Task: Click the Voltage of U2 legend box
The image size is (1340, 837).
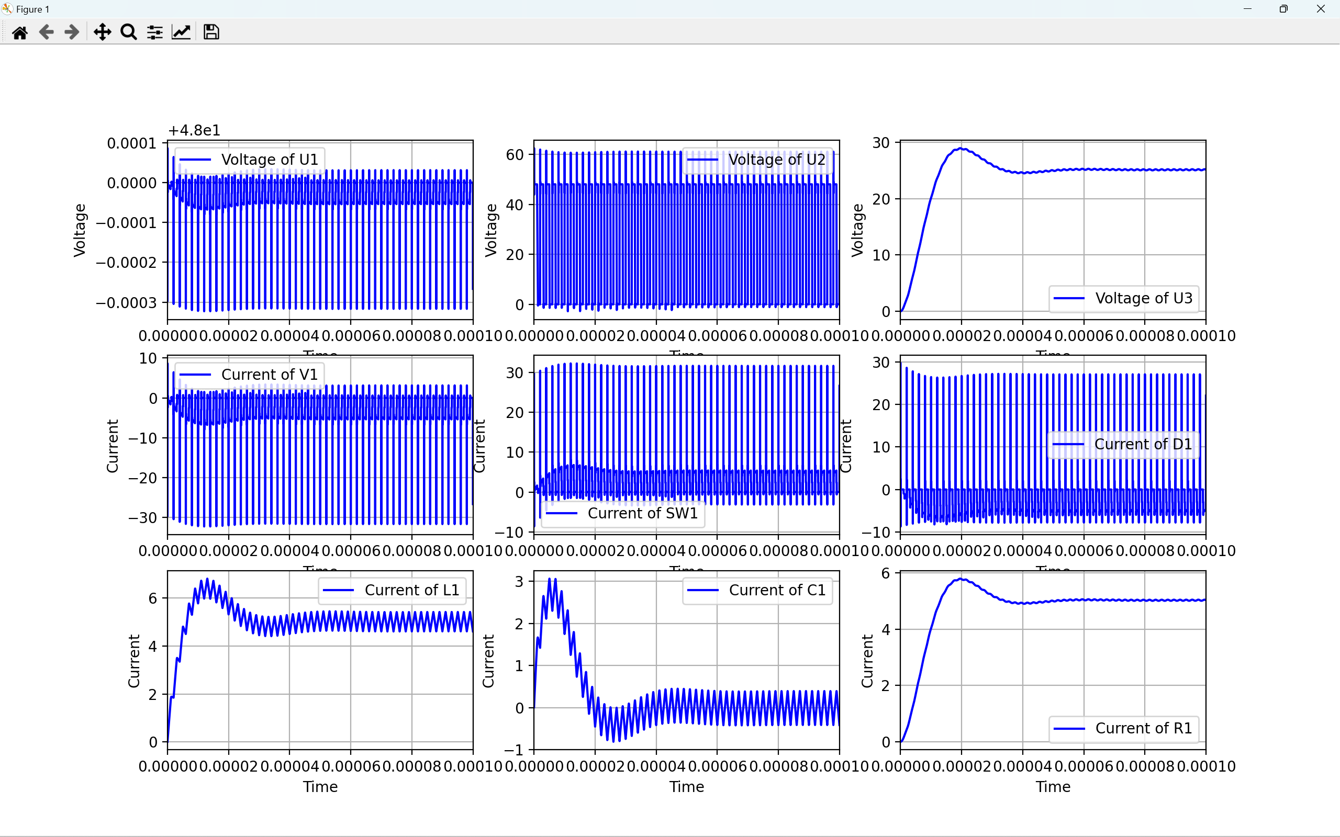Action: point(757,160)
